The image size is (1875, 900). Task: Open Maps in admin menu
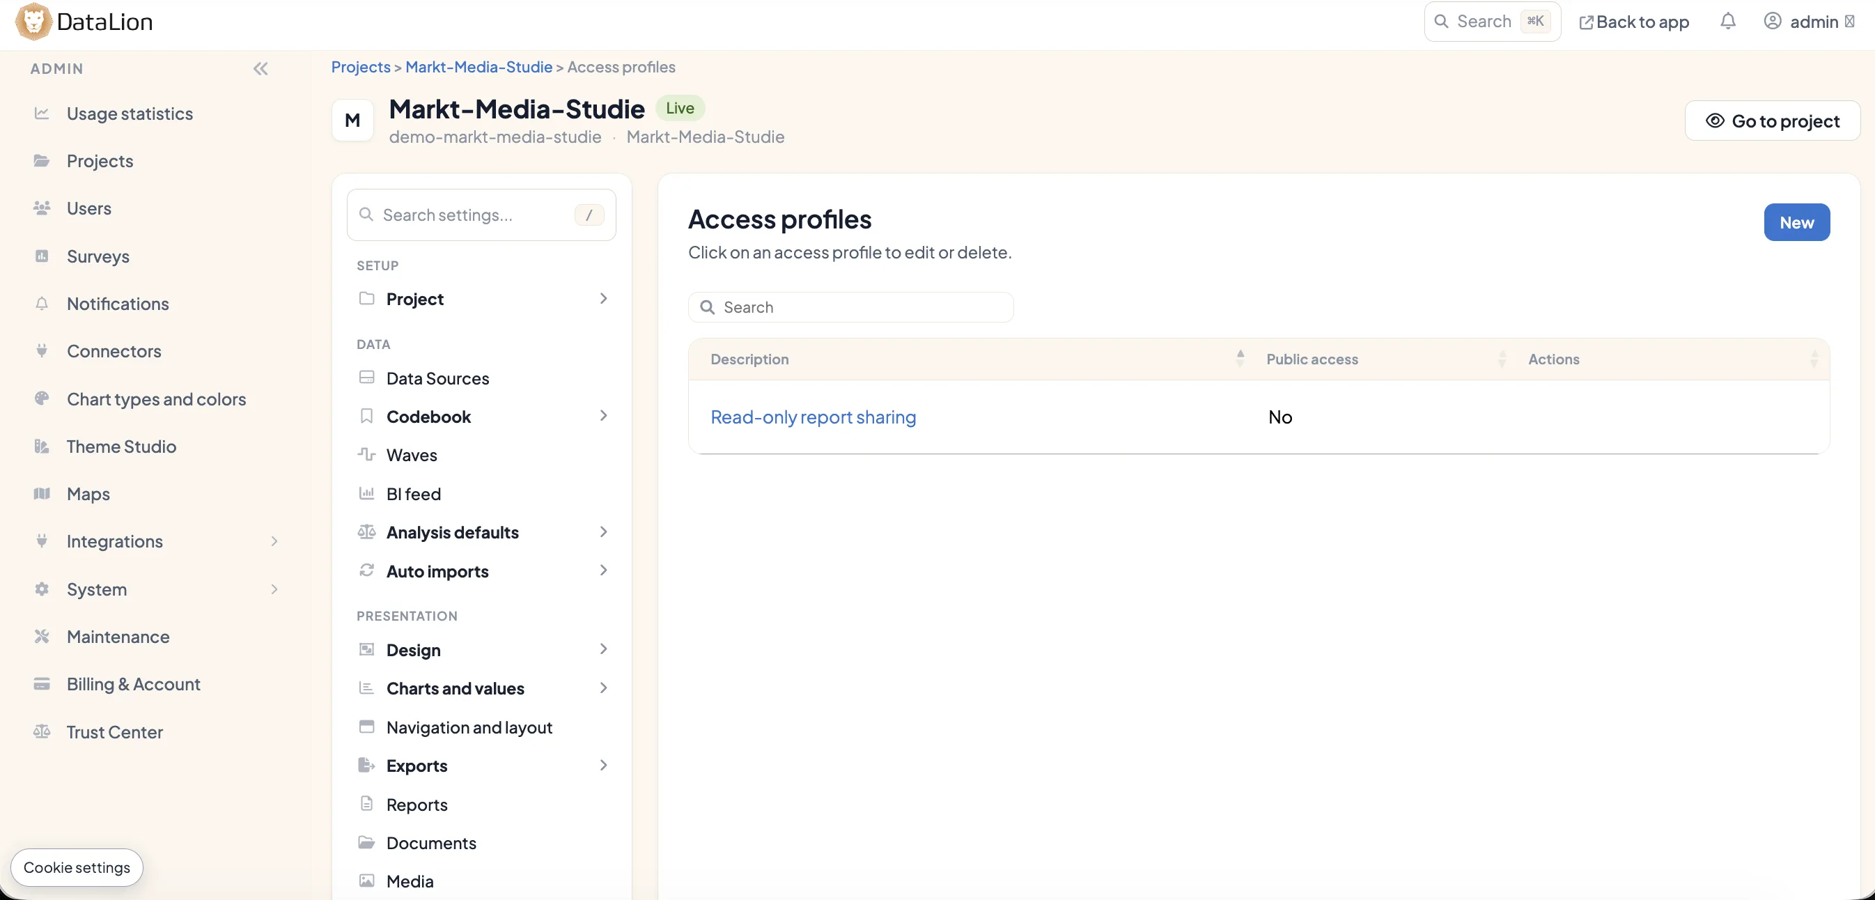point(88,494)
